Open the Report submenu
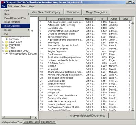The height and width of the screenshot is (125, 136). tap(15, 30)
